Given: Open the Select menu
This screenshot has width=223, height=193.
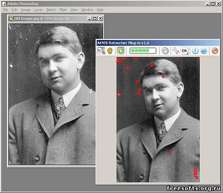Looking at the screenshot, I should [51, 10].
